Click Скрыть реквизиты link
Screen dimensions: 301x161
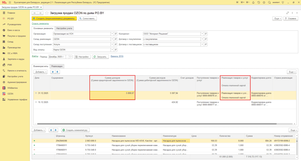[40, 23]
